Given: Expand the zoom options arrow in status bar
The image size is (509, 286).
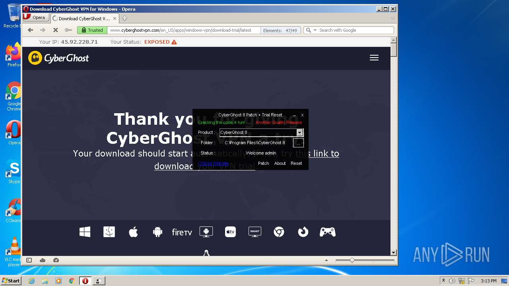Looking at the screenshot, I should (x=326, y=261).
